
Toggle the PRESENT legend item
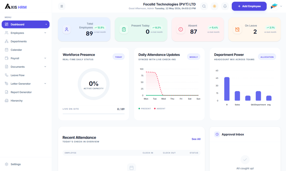(x=145, y=109)
